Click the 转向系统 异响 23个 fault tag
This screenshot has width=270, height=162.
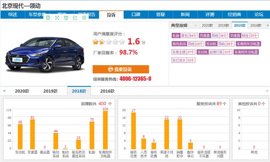(x=188, y=44)
